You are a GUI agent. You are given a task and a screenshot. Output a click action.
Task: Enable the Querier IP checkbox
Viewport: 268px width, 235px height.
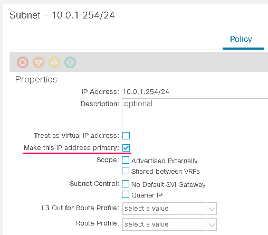tap(126, 194)
